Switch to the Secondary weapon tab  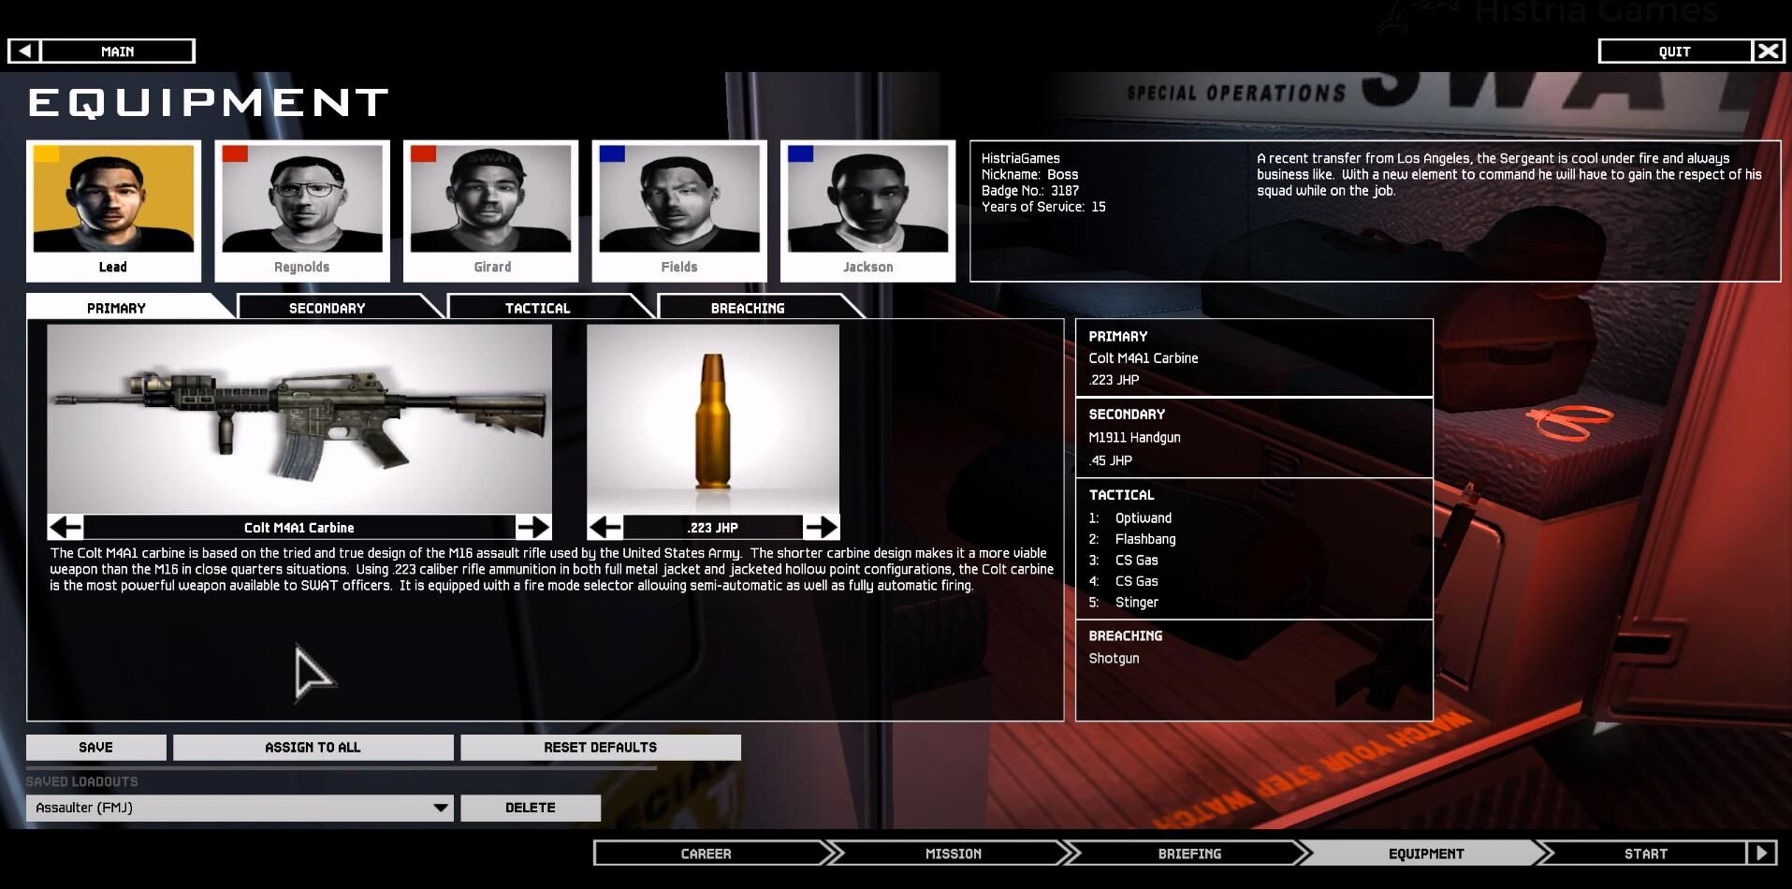click(x=328, y=308)
